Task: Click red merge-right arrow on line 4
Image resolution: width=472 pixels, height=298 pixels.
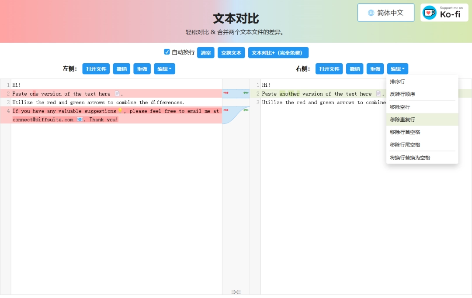Action: [226, 110]
